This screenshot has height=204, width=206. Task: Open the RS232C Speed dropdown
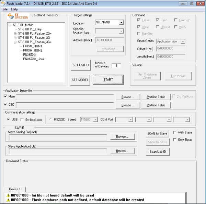96,119
